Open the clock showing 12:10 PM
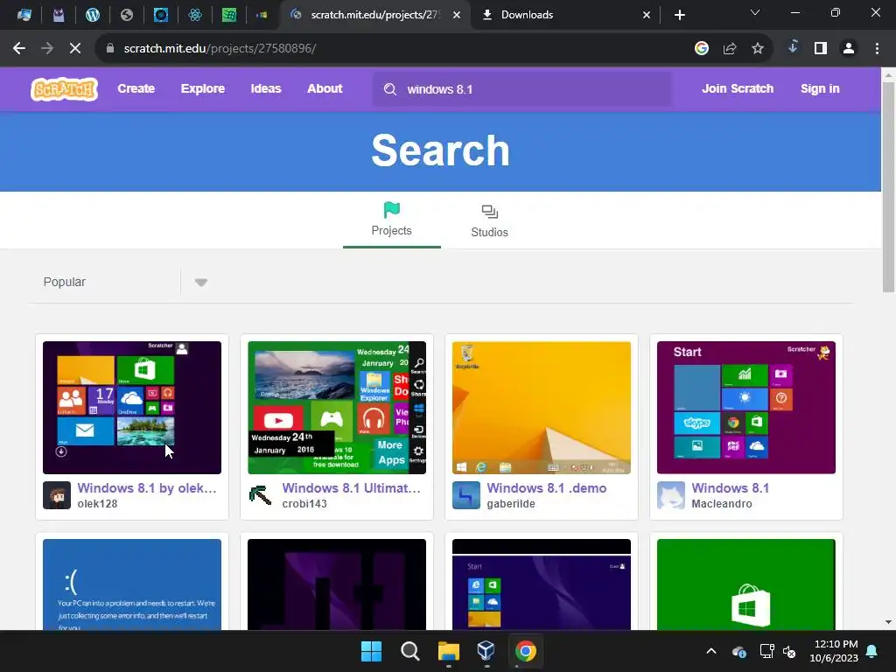The image size is (896, 672). point(834,651)
